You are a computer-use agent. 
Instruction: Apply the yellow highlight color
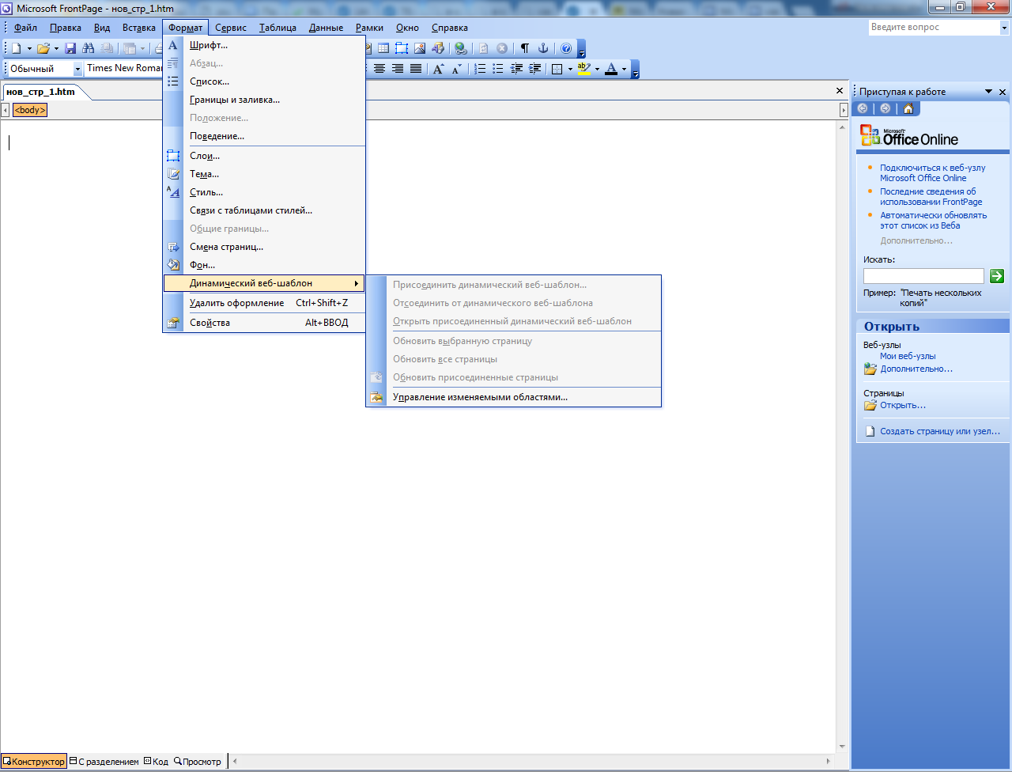(583, 69)
